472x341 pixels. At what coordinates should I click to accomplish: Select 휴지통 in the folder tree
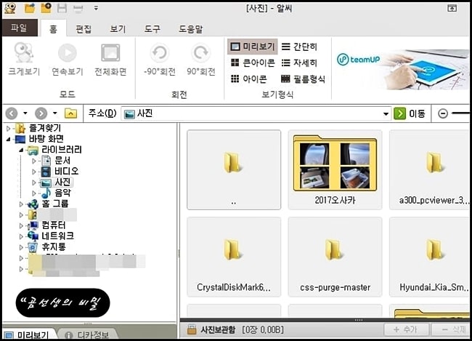coord(54,246)
